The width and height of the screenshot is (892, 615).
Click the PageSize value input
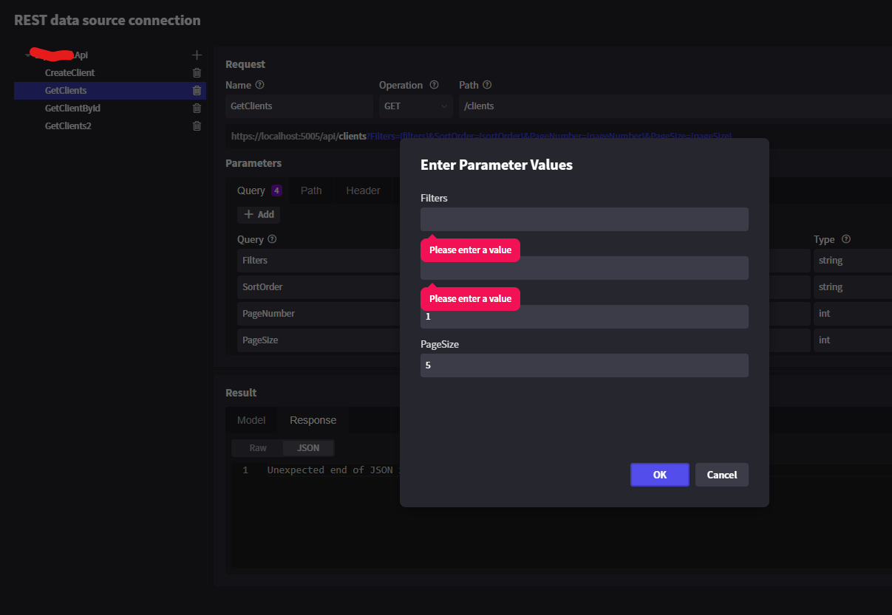(x=584, y=365)
